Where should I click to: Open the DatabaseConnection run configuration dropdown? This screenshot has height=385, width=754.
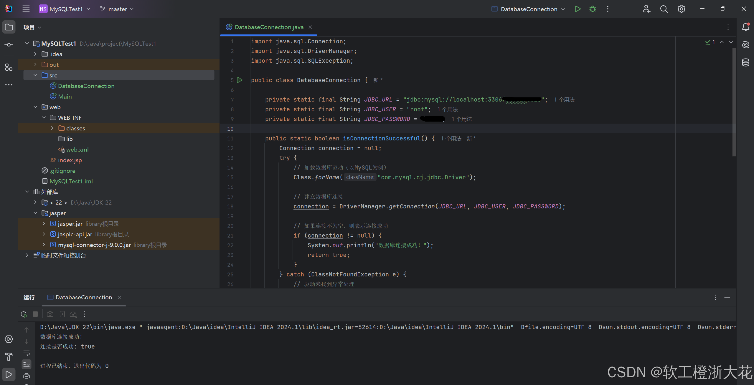click(529, 9)
